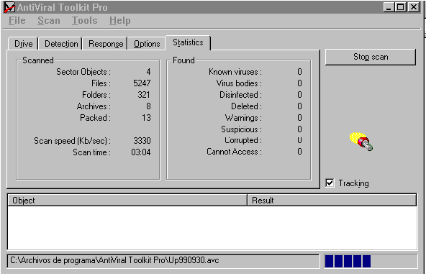The image size is (426, 276).
Task: Switch to the Drive tab
Action: pos(23,44)
